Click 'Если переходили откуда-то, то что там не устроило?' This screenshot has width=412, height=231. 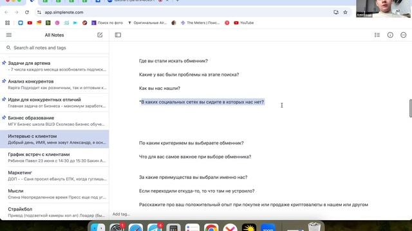(196, 191)
